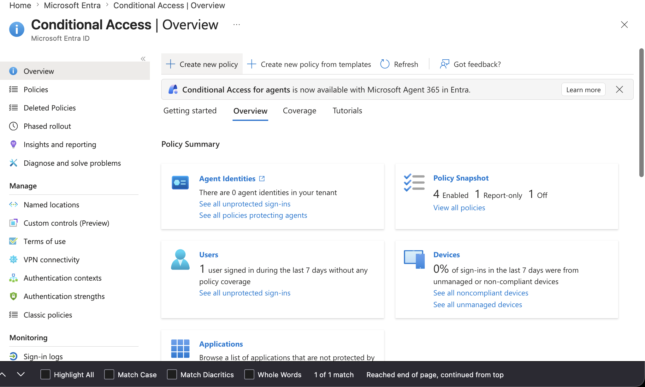
Task: Enable the Highlight All checkbox
Action: click(x=45, y=374)
